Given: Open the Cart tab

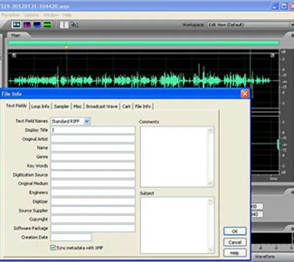Looking at the screenshot, I should [x=126, y=106].
